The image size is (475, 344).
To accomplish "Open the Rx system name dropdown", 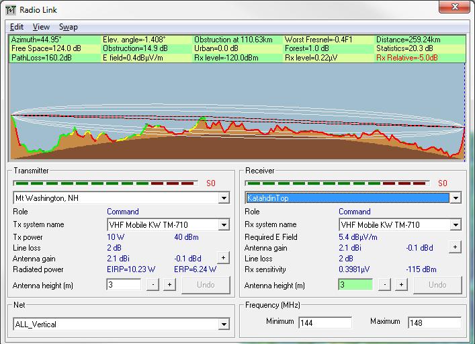I will pyautogui.click(x=456, y=225).
